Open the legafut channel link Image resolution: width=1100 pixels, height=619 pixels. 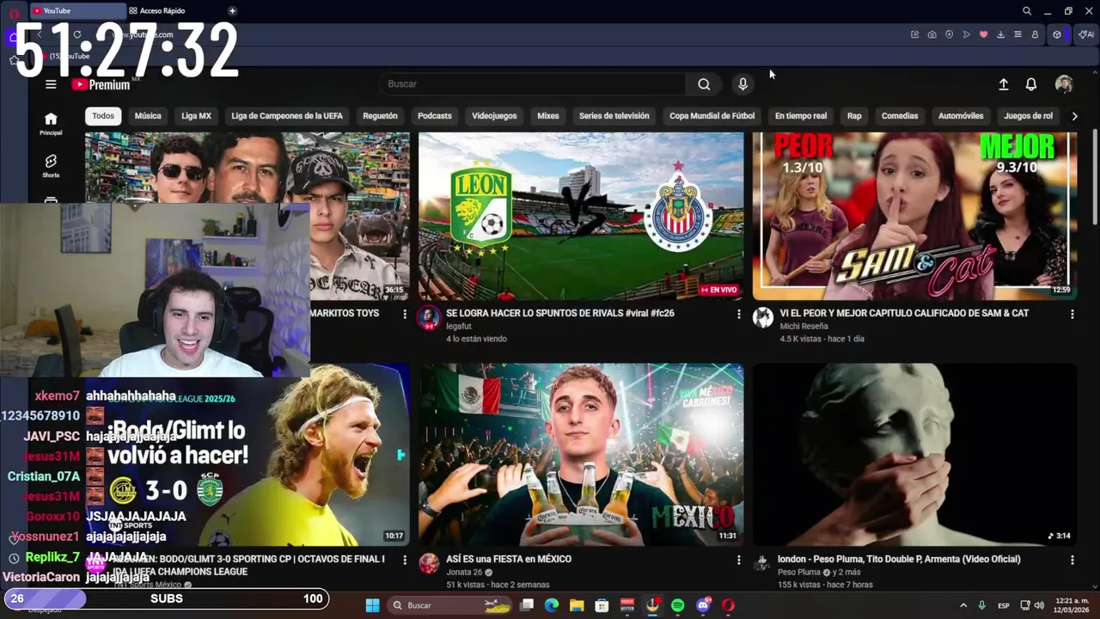[459, 327]
